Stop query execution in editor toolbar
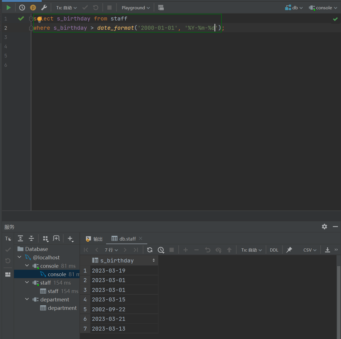 click(109, 8)
